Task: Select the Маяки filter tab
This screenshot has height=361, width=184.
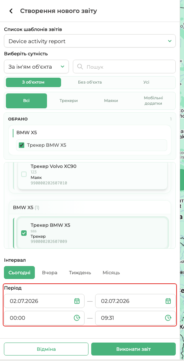Action: pos(111,100)
